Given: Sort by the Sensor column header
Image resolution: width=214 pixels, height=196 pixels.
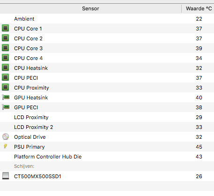Looking at the screenshot, I should click(x=90, y=8).
